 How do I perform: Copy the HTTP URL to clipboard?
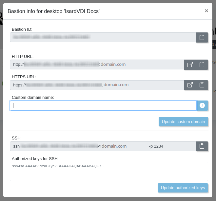tap(202, 64)
